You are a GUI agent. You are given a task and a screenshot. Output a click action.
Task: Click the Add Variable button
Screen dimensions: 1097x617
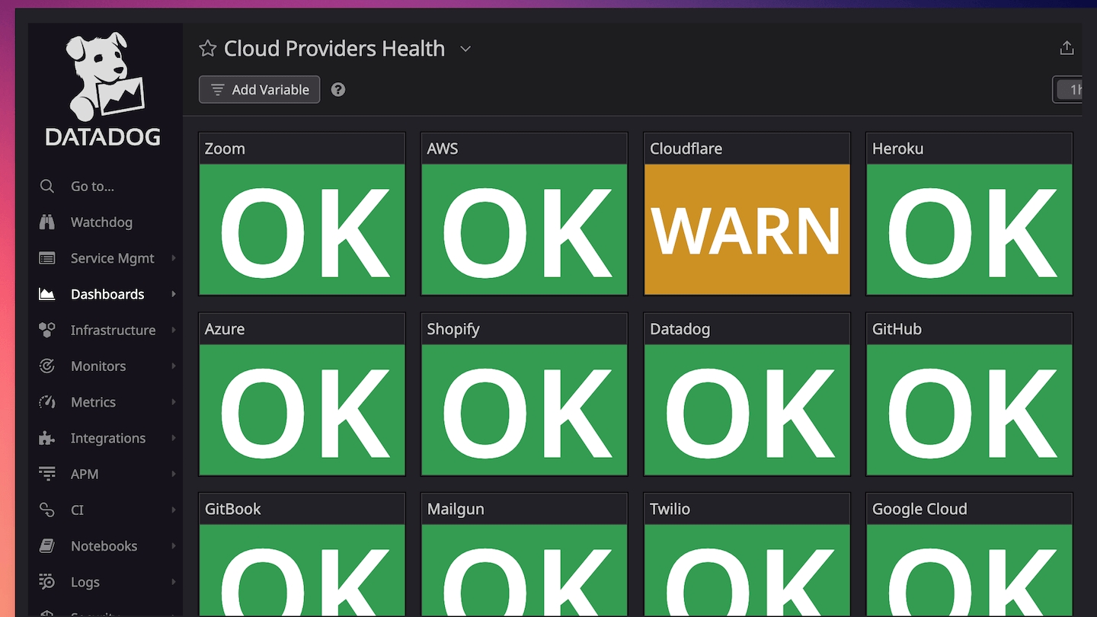click(259, 90)
